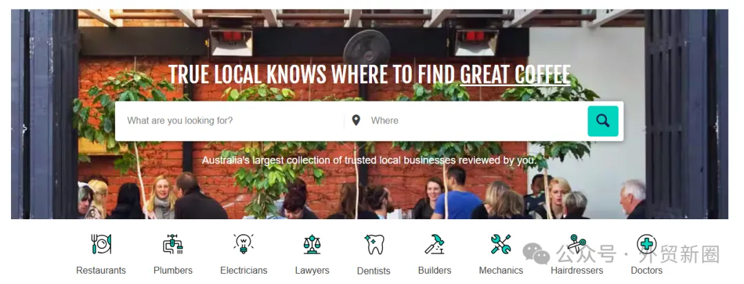
Task: Select the Mechanics label link
Action: 501,270
